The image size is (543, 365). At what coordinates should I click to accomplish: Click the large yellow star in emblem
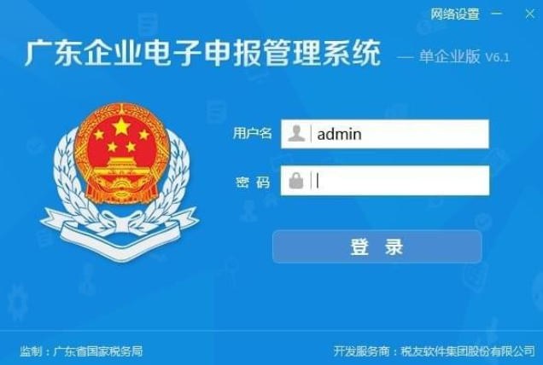point(121,126)
